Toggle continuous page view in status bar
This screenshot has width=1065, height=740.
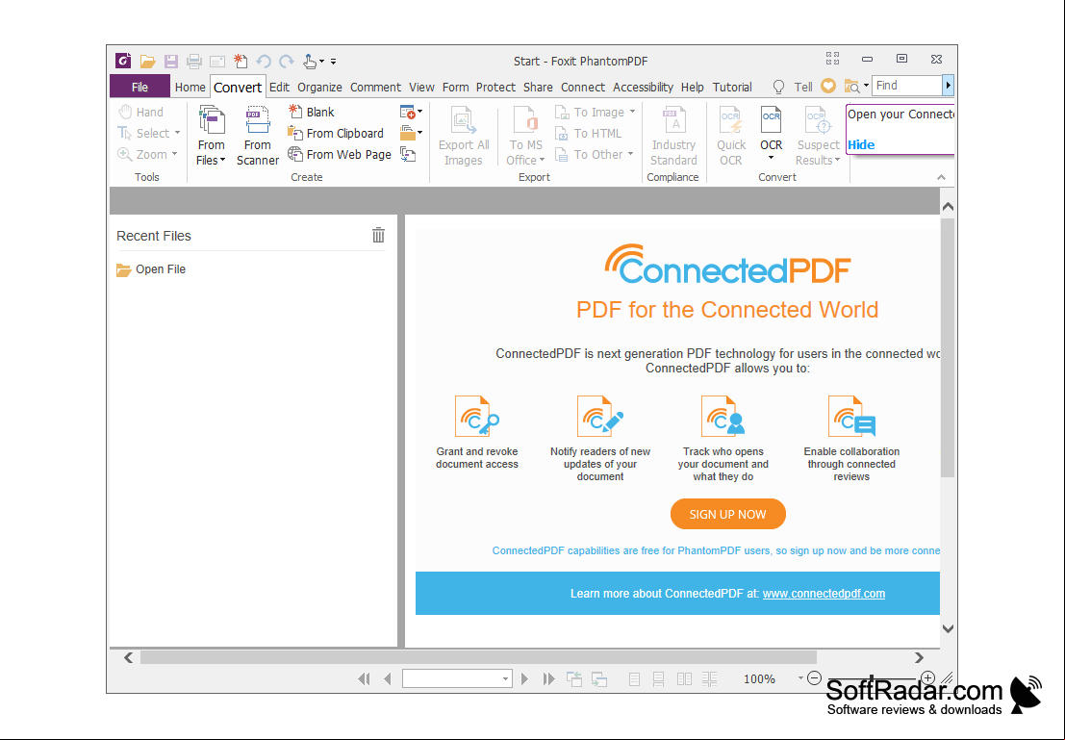[x=658, y=678]
